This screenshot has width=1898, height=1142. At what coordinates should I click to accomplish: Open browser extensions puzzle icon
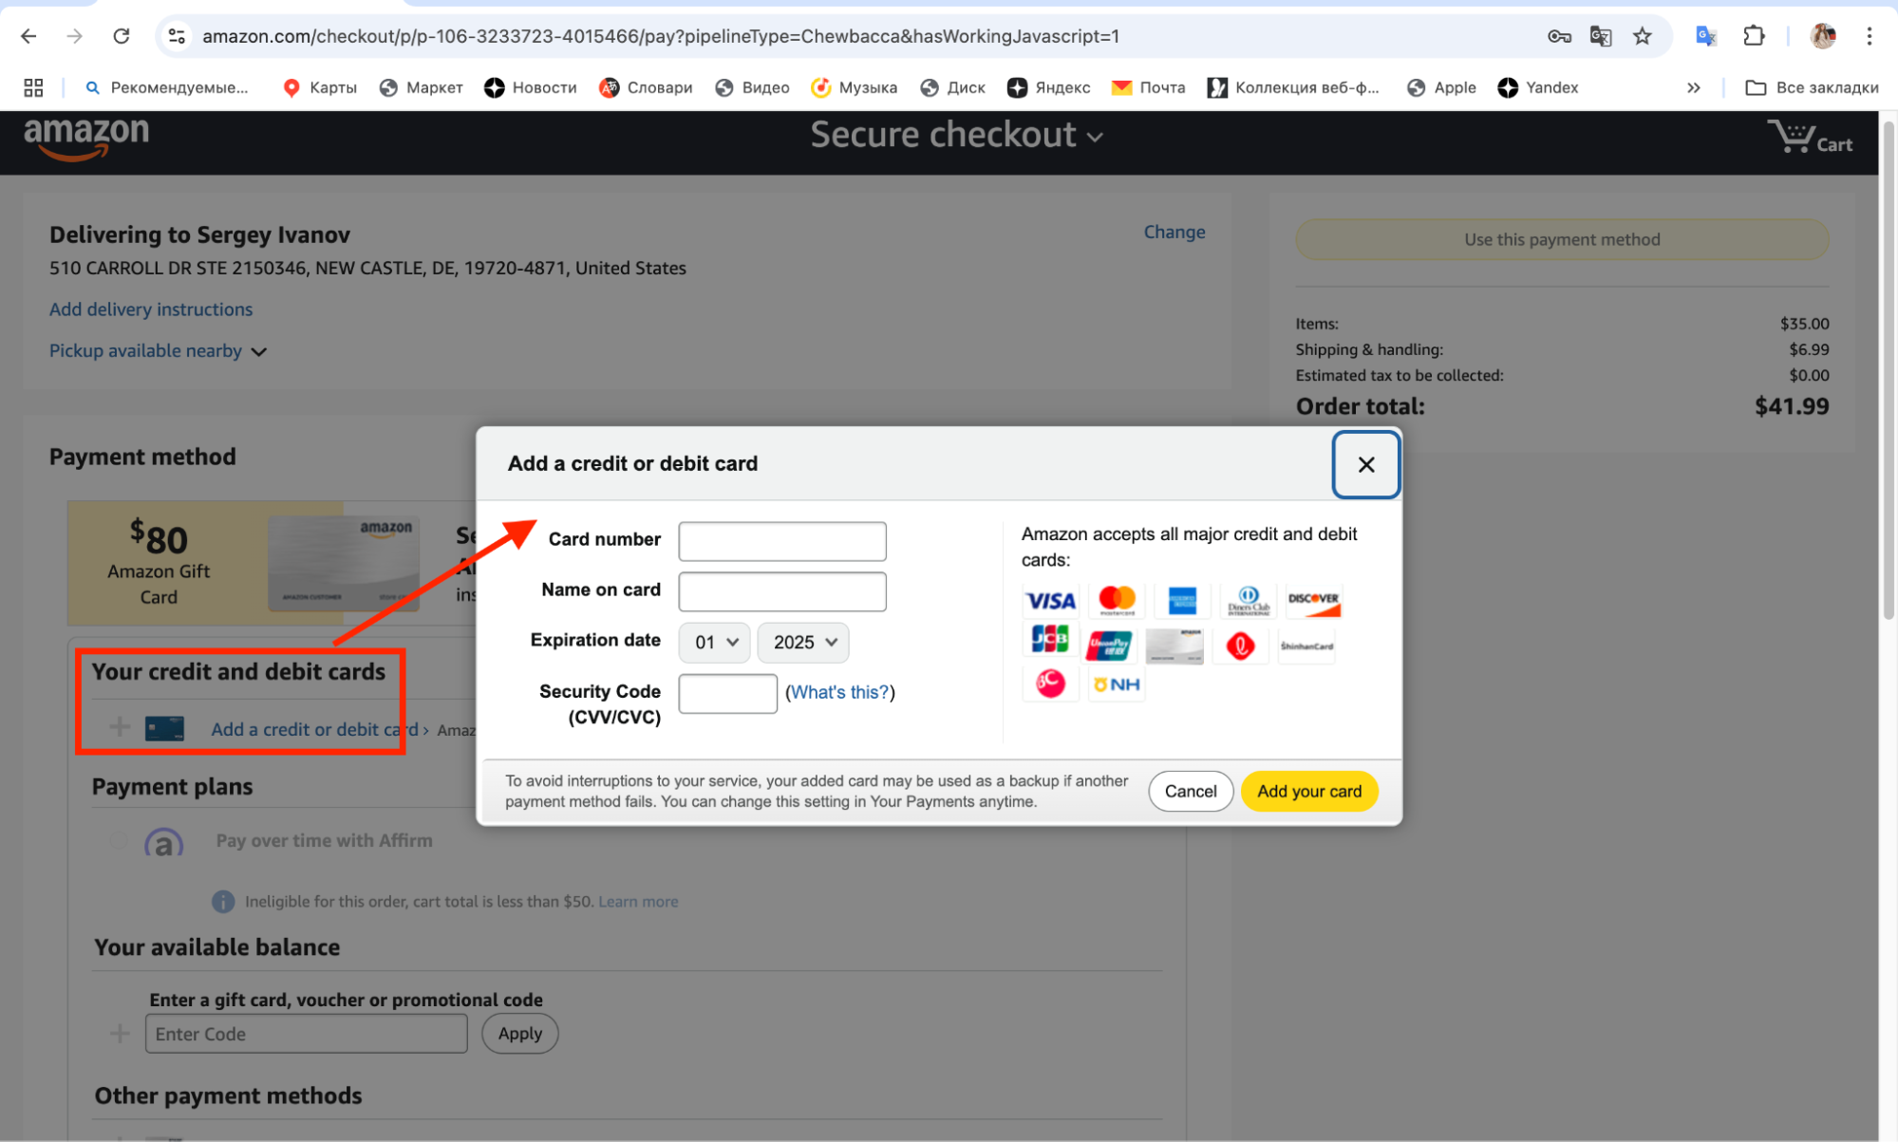[x=1754, y=36]
